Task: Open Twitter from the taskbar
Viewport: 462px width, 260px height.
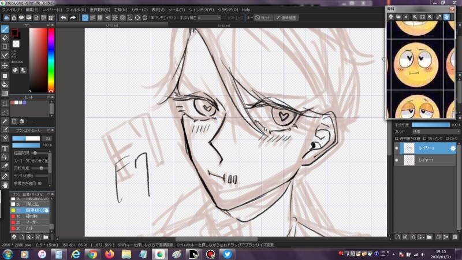Action: 227,254
